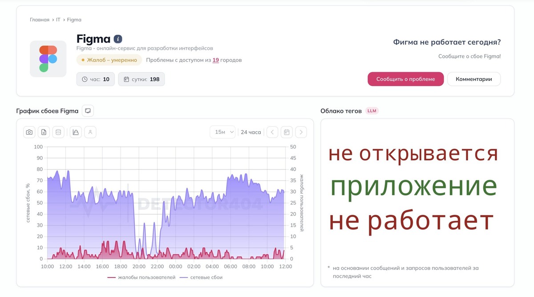Toggle жалобы пользователей legend series
The width and height of the screenshot is (534, 297).
point(142,277)
